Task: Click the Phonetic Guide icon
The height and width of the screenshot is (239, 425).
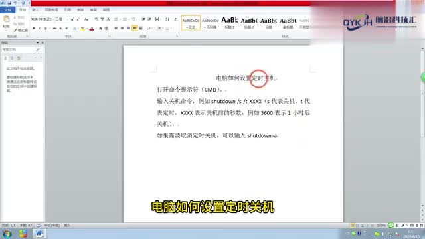Action: [x=102, y=19]
